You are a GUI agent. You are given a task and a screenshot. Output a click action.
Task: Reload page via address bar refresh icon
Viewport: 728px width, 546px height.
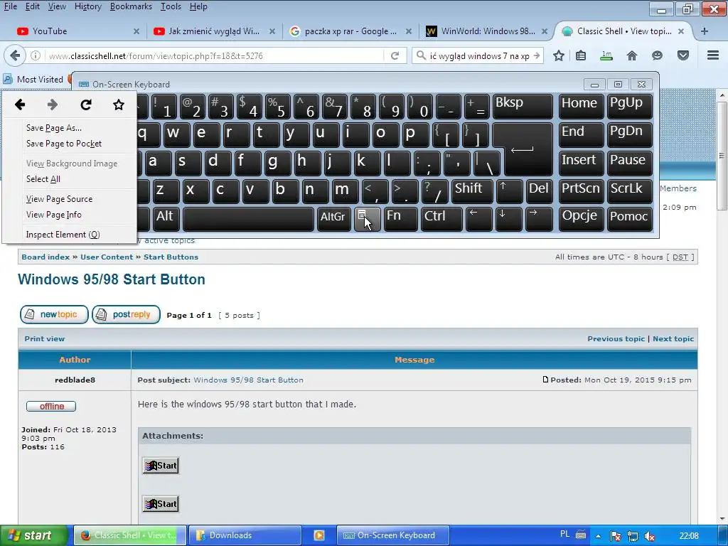(395, 55)
